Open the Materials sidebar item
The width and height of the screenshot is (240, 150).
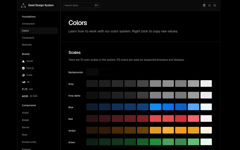point(27,45)
